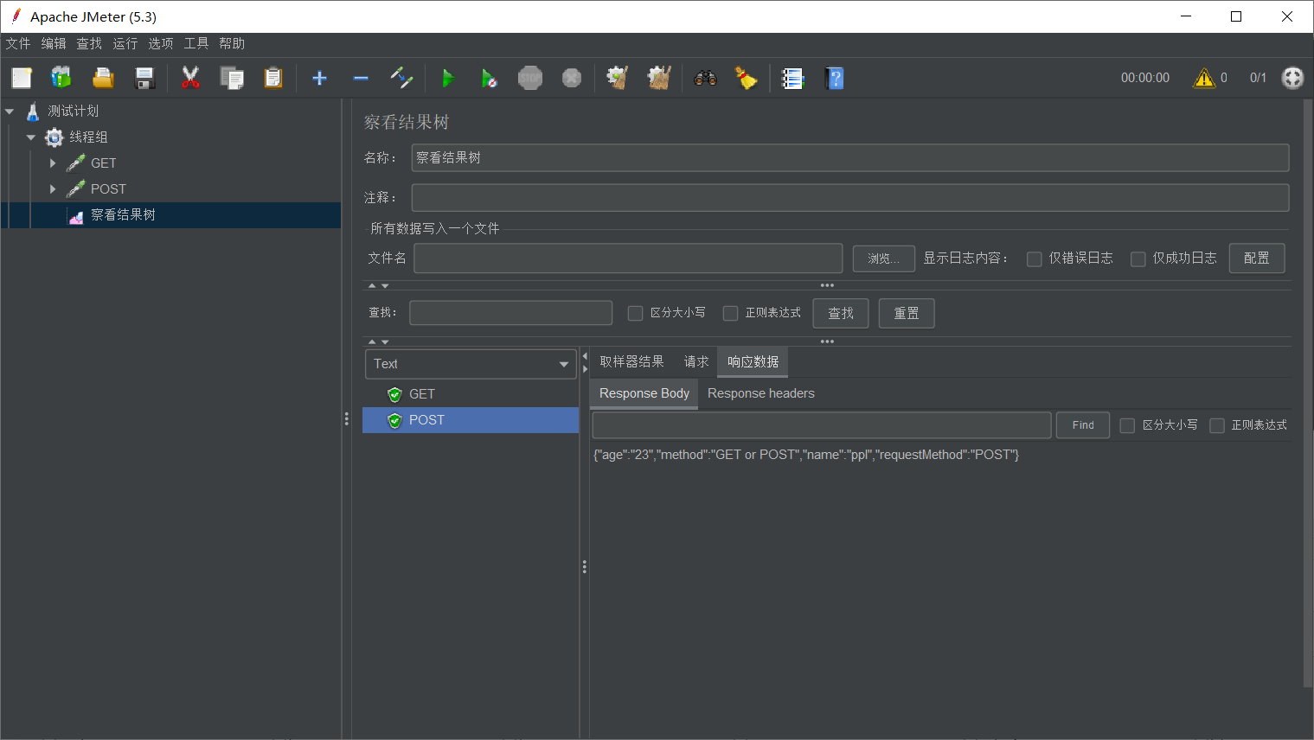This screenshot has width=1314, height=740.
Task: Switch to the Response headers tab
Action: pos(761,393)
